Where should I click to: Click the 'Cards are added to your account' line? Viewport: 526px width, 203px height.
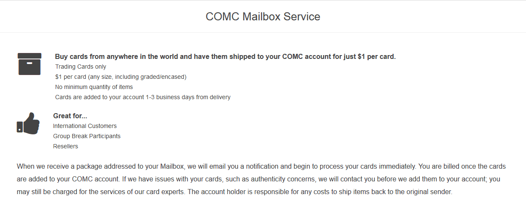pyautogui.click(x=143, y=97)
